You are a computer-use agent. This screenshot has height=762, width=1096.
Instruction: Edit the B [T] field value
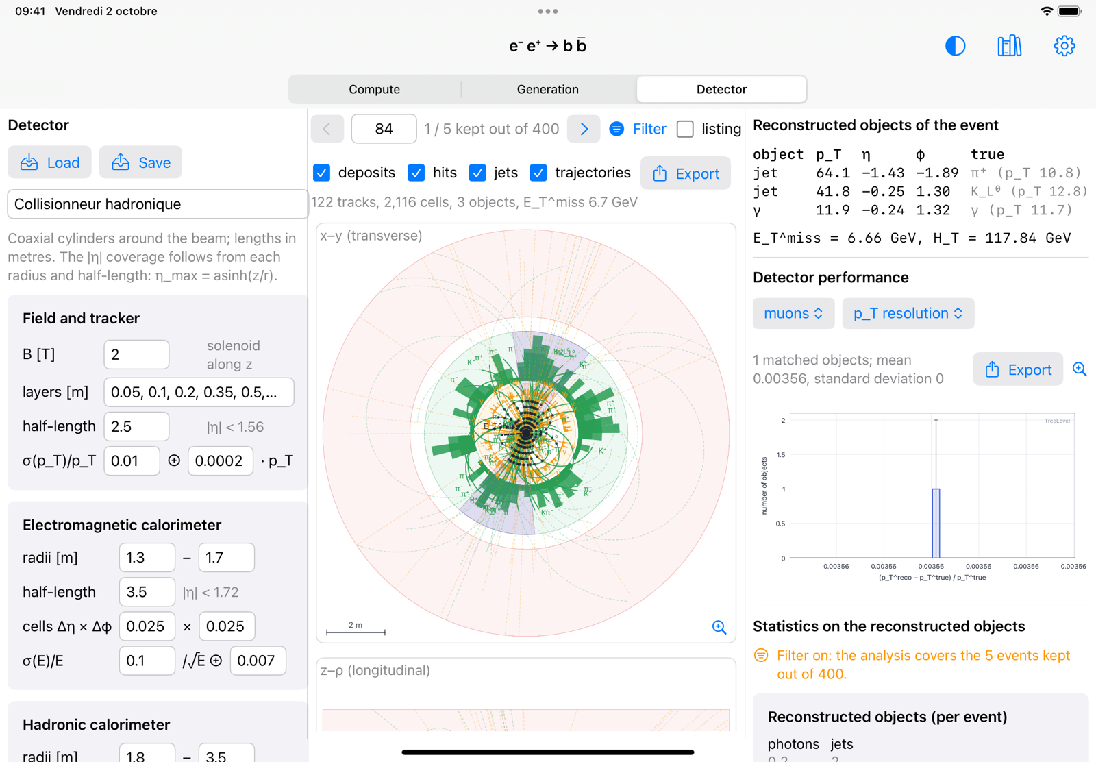point(136,354)
